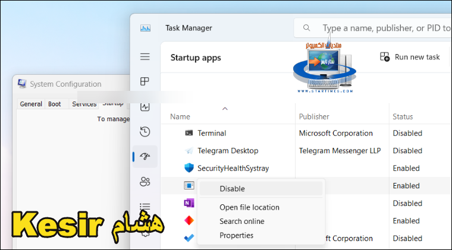Viewport: 452px width, 250px height.
Task: Open the Details page in sidebar
Action: [x=145, y=207]
